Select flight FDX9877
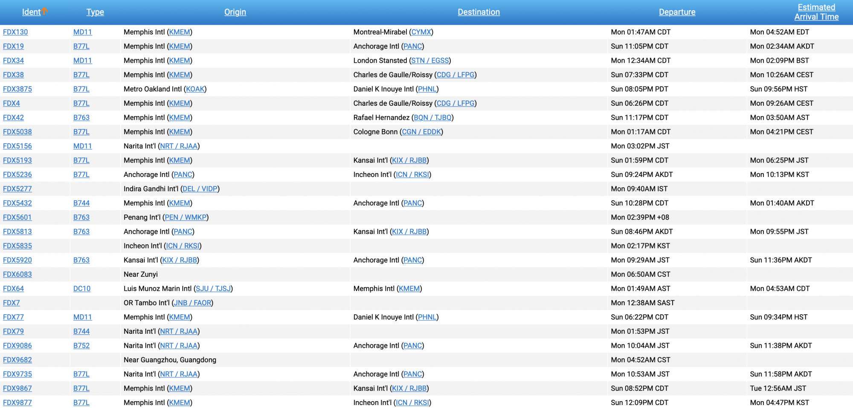 click(17, 403)
